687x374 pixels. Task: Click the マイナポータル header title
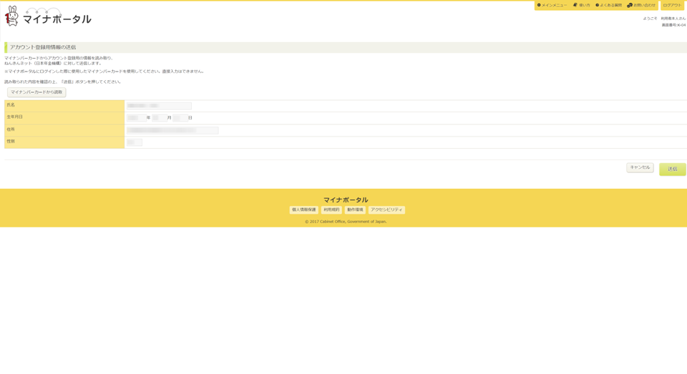click(x=57, y=19)
